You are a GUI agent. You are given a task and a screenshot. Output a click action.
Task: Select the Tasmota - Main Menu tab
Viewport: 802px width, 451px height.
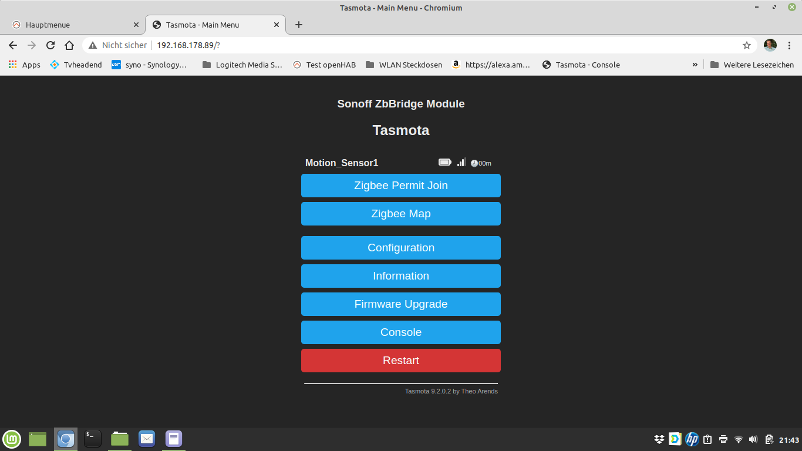(215, 25)
